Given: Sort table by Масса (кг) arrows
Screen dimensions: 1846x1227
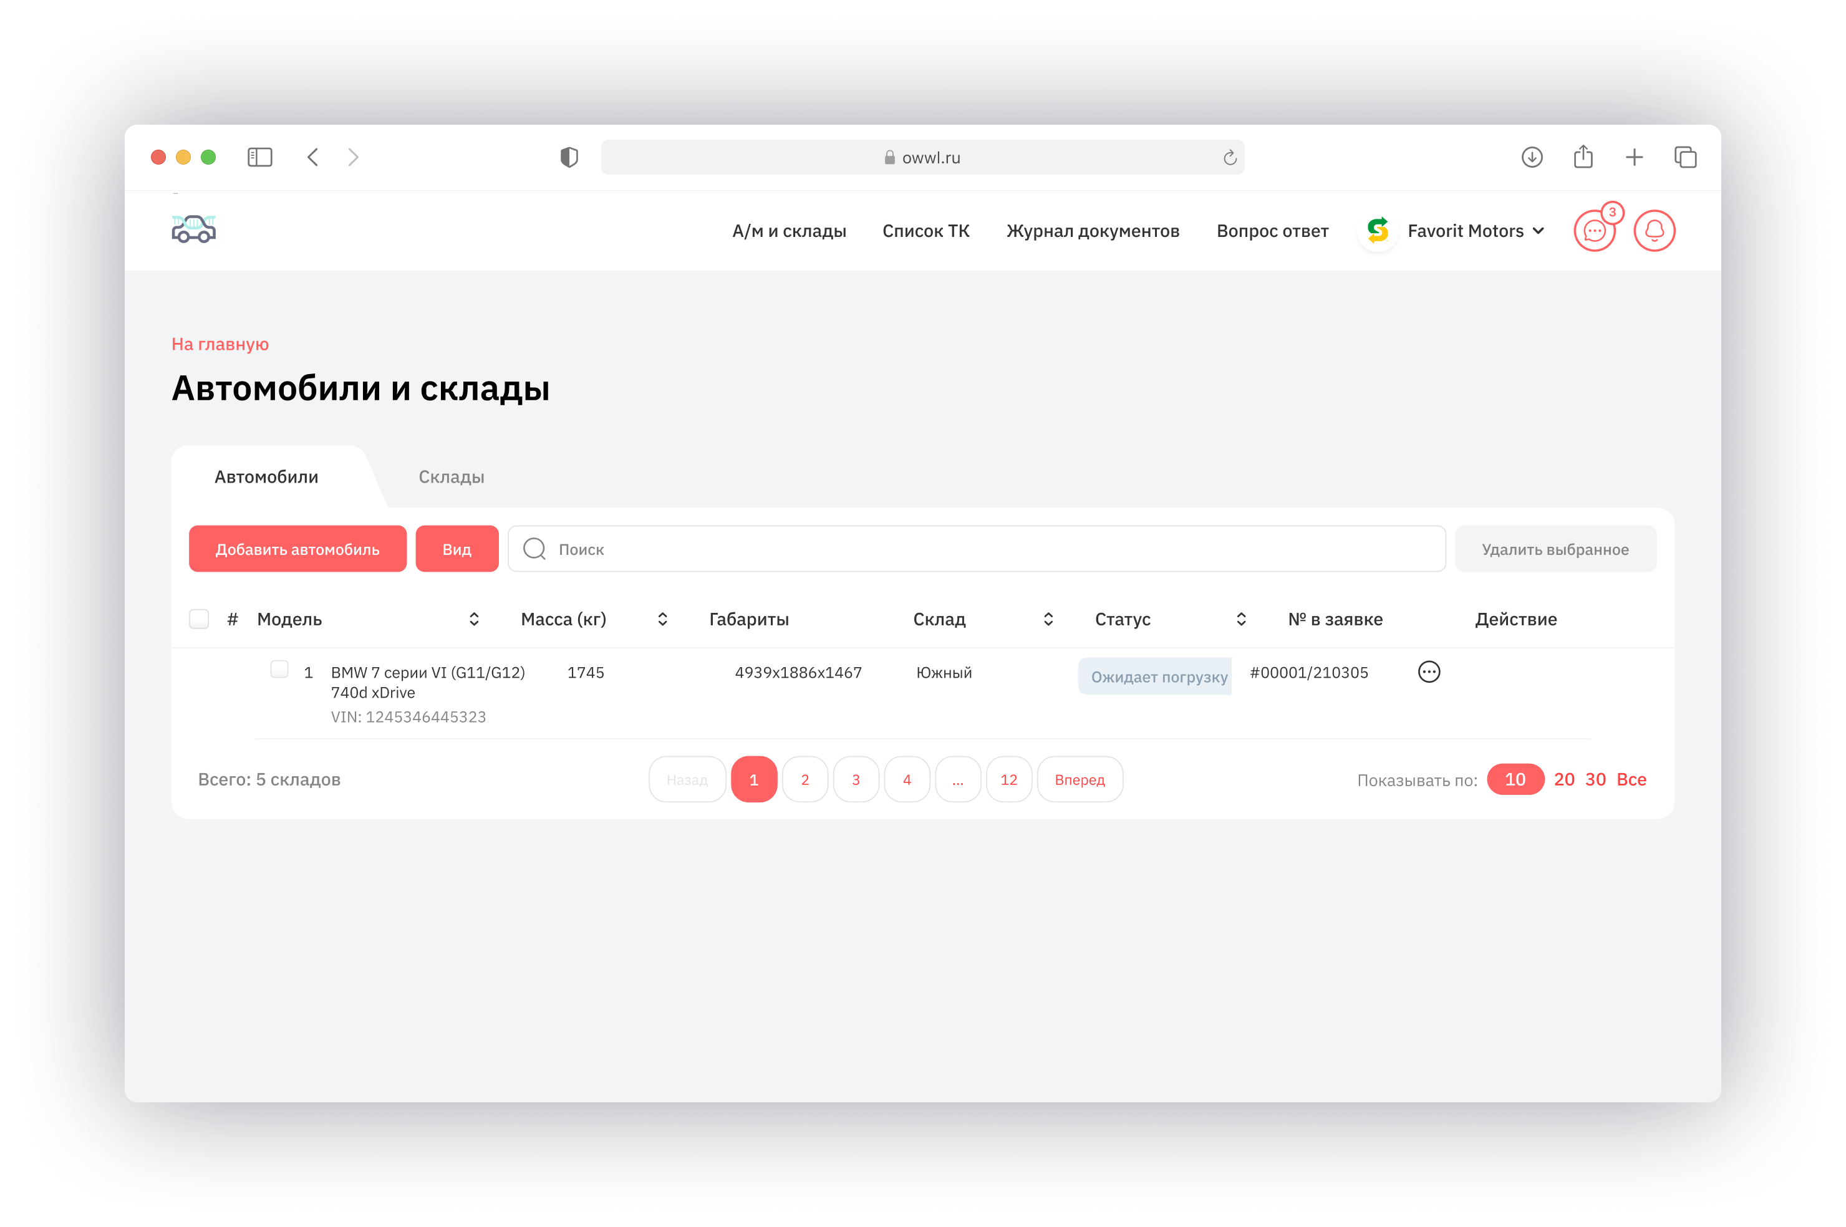Looking at the screenshot, I should (x=662, y=619).
